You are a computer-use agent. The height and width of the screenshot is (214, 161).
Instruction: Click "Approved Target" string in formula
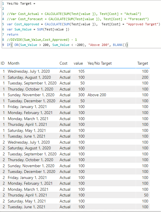click(x=142, y=24)
